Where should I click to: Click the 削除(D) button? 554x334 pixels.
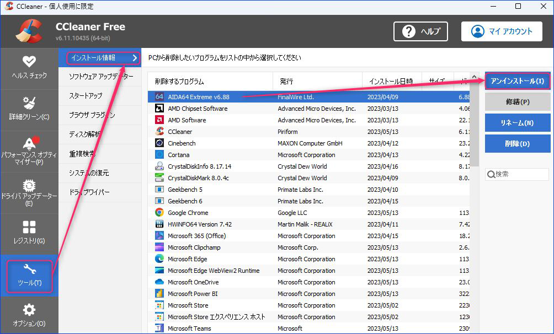pyautogui.click(x=517, y=144)
